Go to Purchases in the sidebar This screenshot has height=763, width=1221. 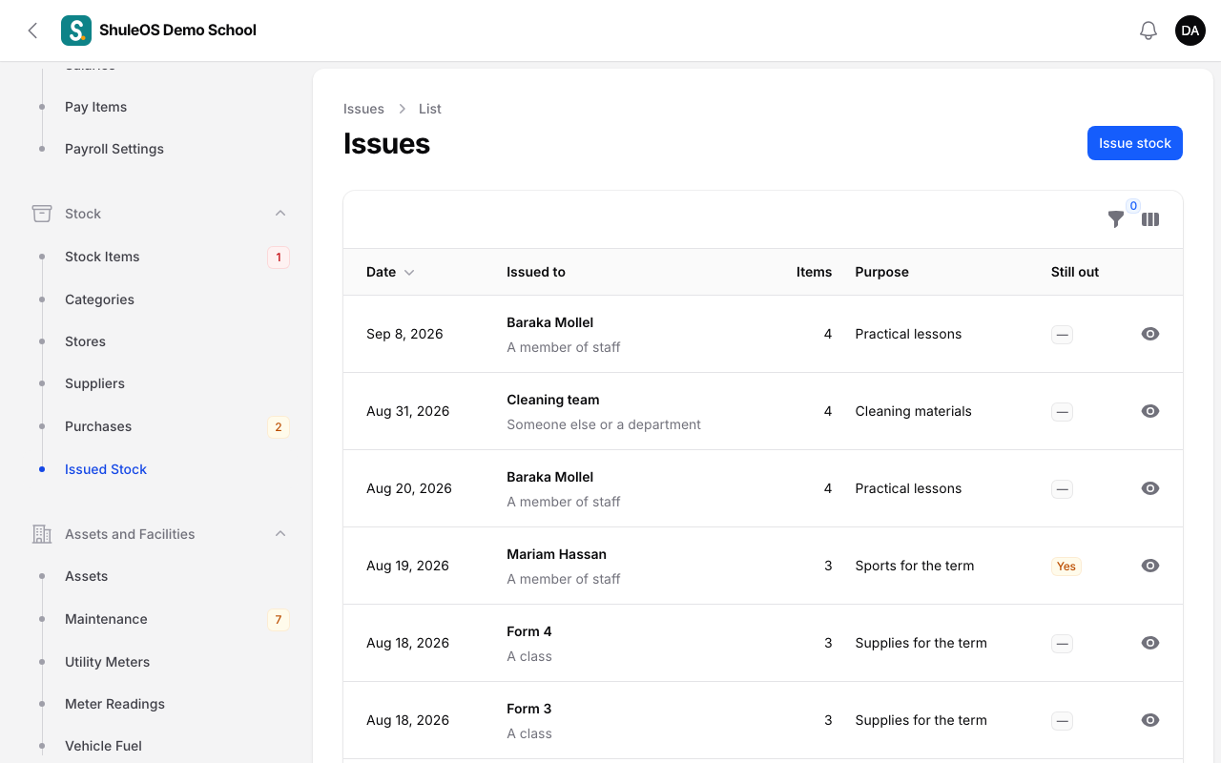pos(98,426)
